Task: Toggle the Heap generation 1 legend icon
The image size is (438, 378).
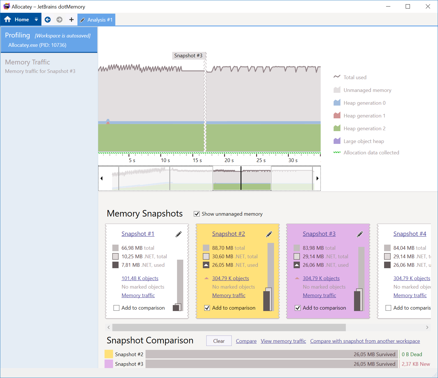Action: [337, 115]
